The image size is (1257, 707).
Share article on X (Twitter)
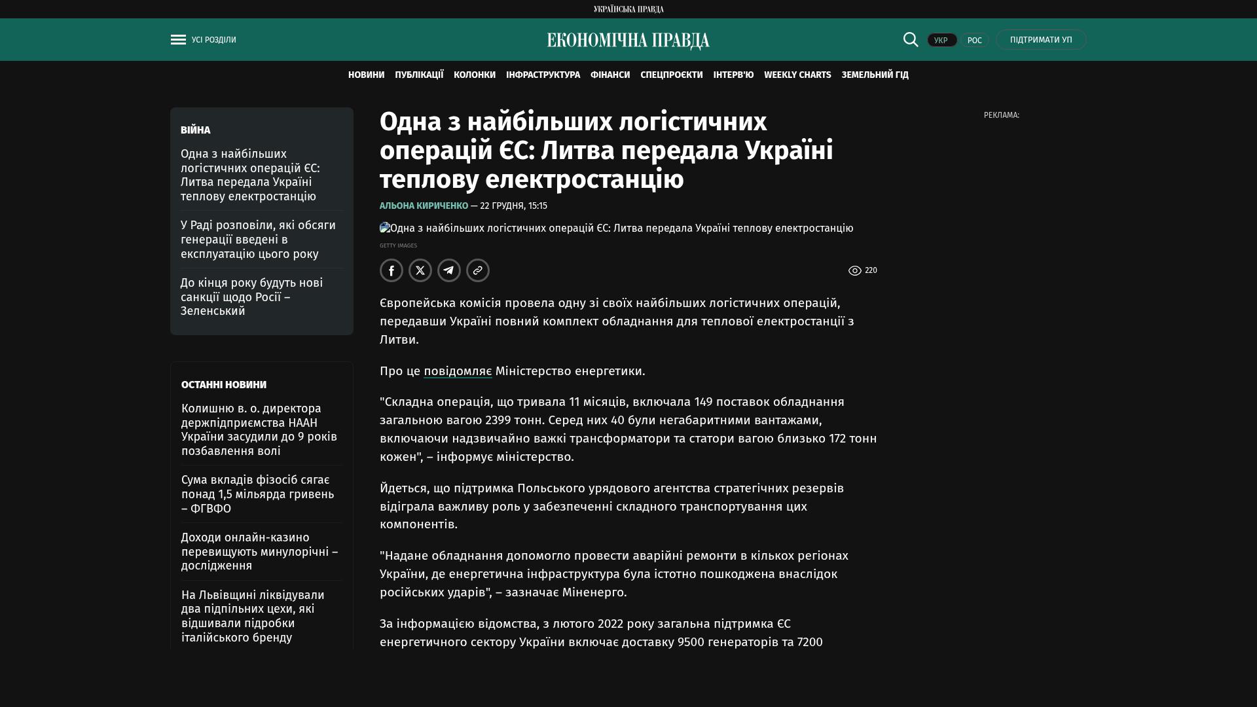[x=420, y=270]
